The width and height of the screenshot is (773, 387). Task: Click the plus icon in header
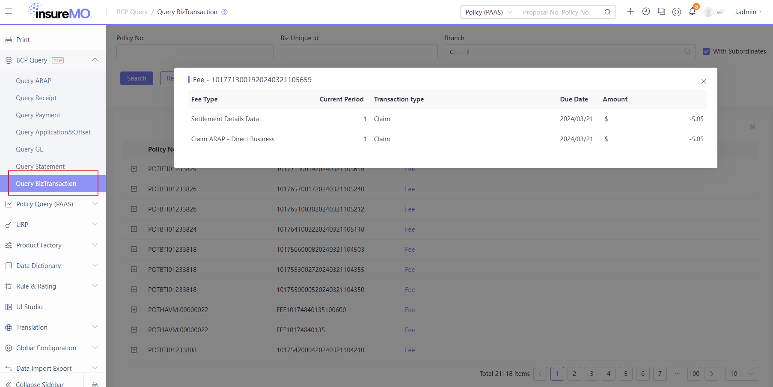pyautogui.click(x=630, y=12)
